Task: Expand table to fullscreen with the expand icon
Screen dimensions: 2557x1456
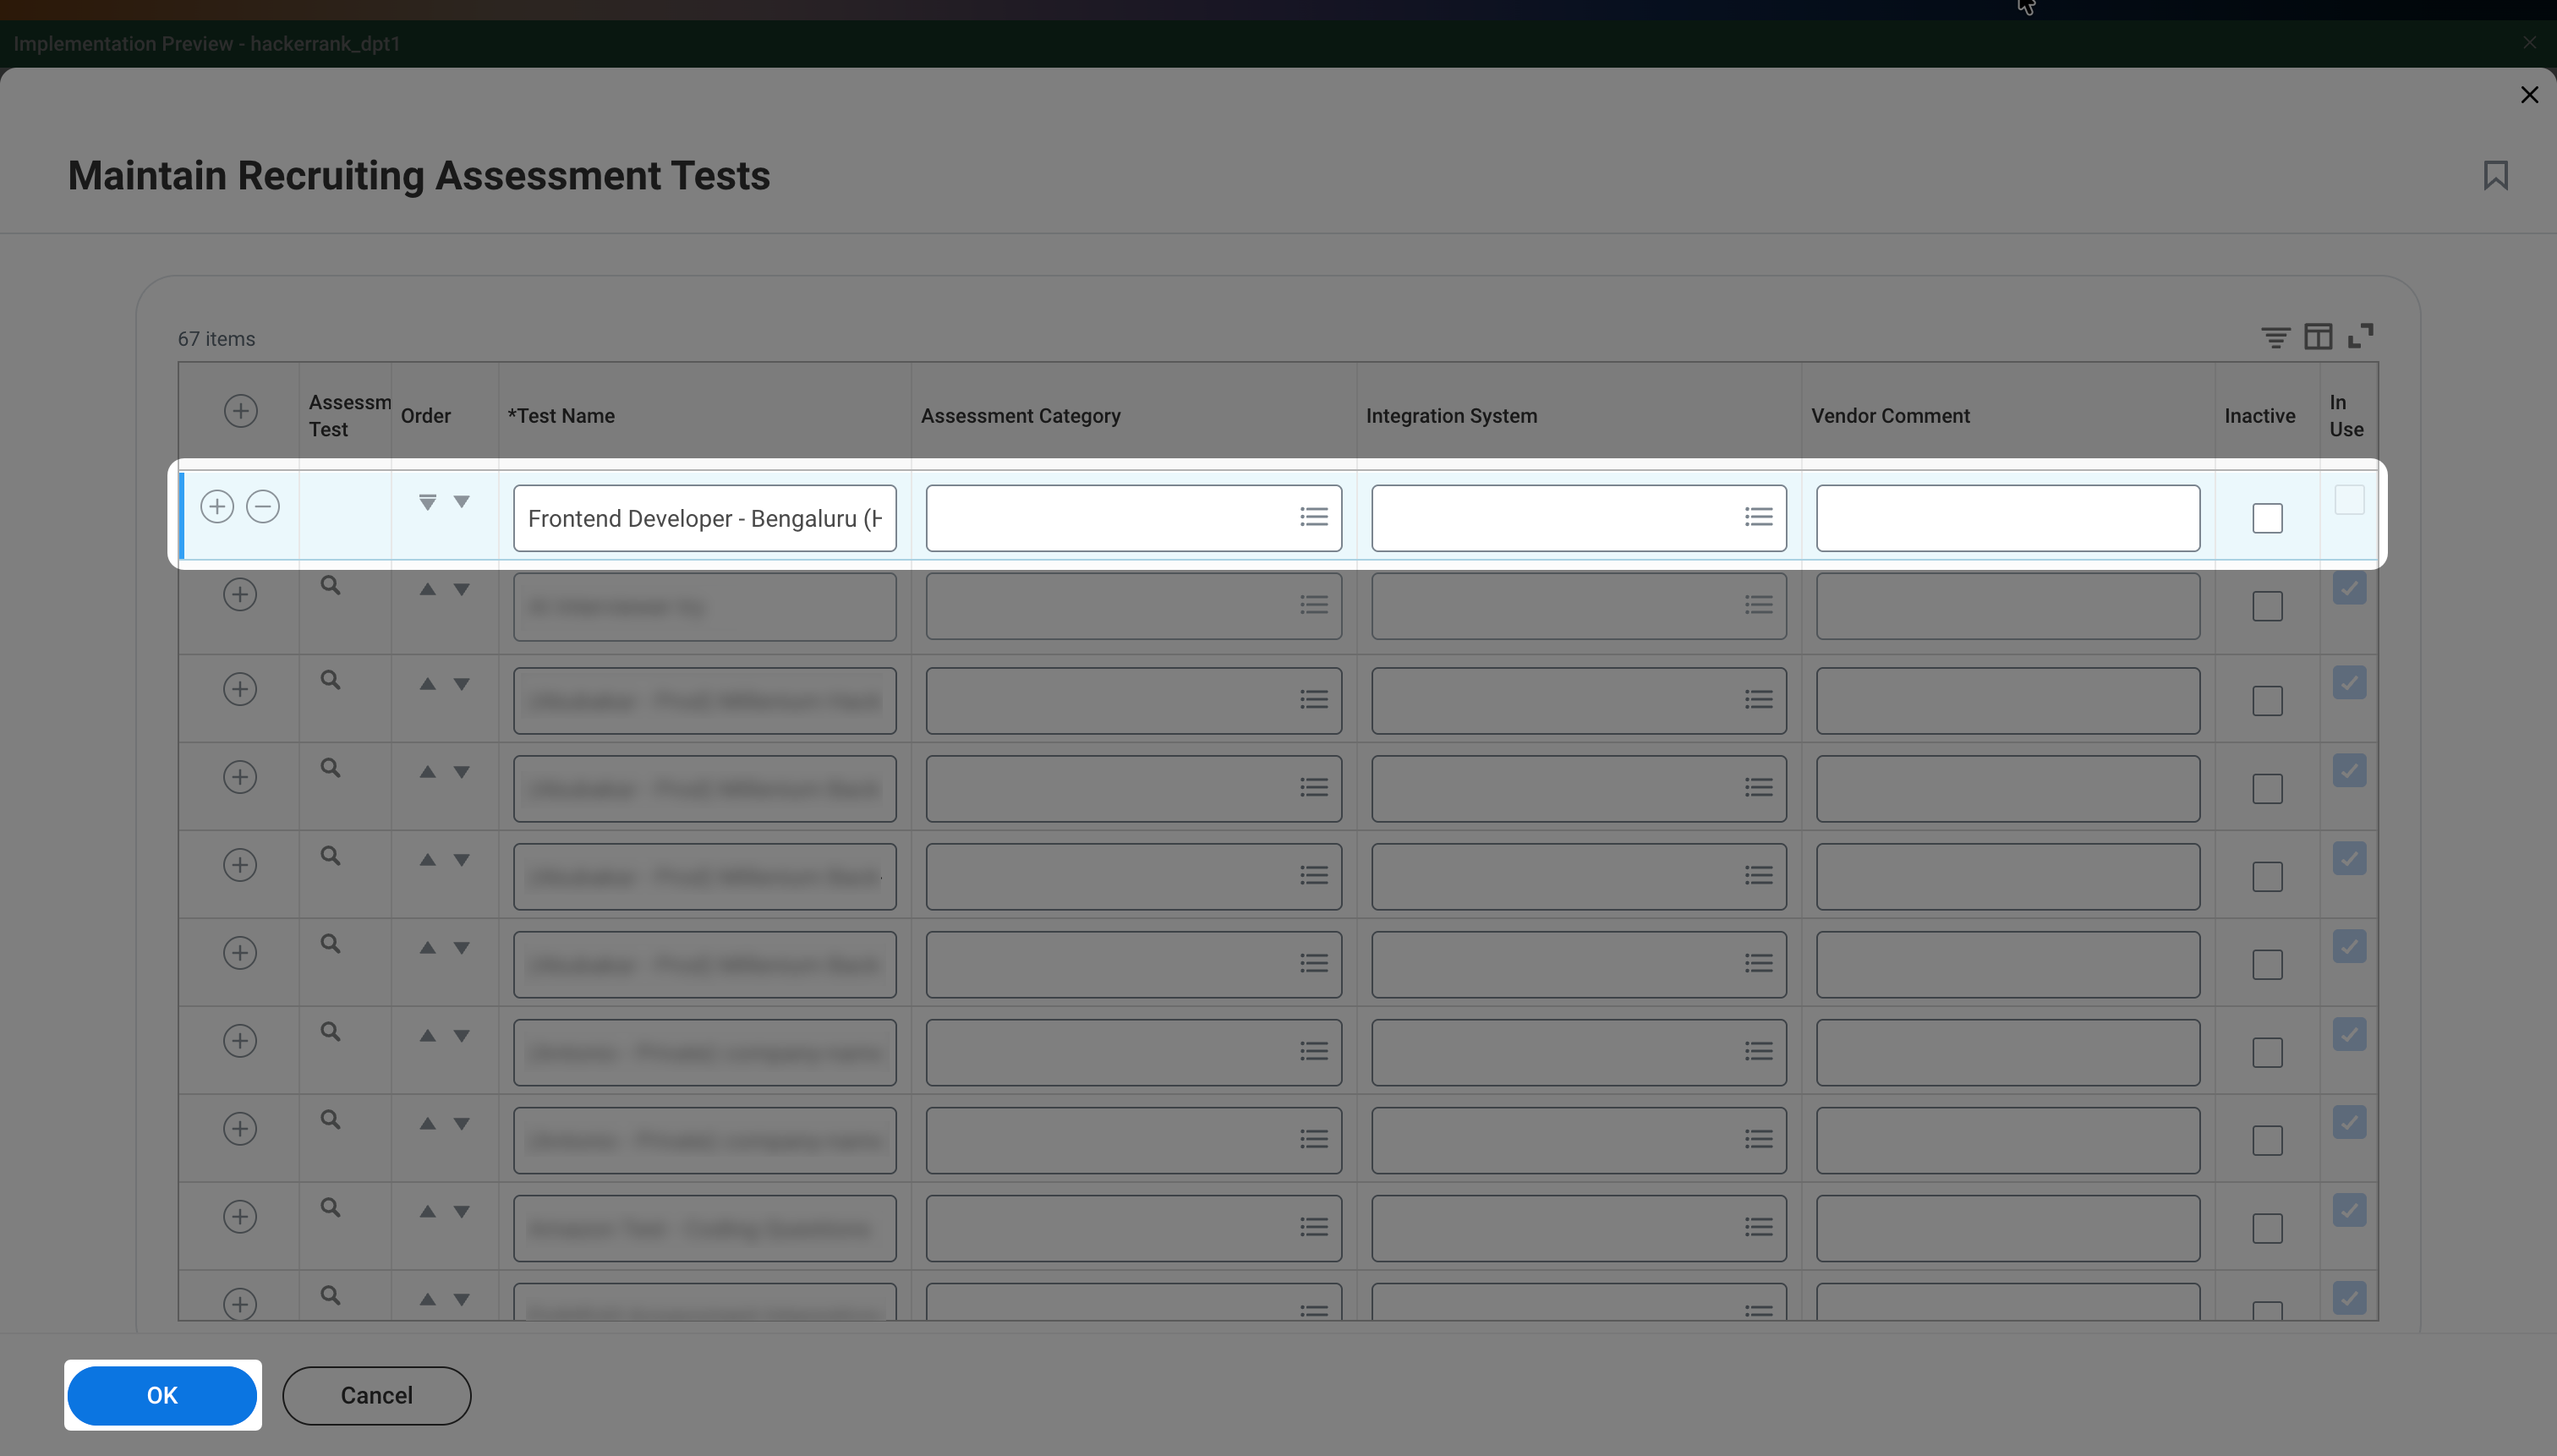Action: click(2361, 336)
